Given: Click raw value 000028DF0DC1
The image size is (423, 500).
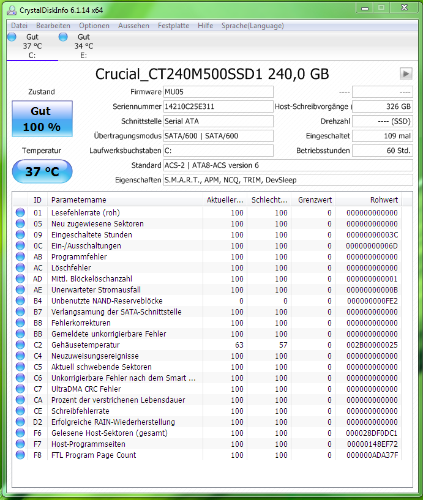Looking at the screenshot, I should pos(372,433).
